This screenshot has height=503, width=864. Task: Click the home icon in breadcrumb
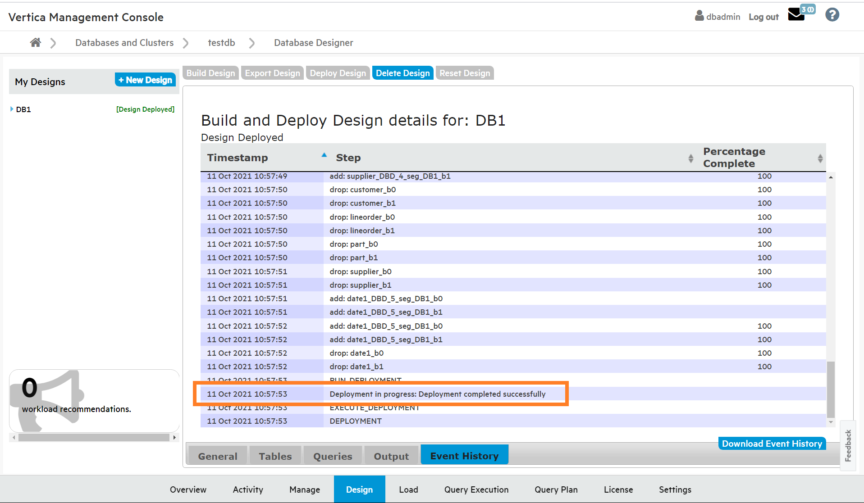click(x=35, y=43)
